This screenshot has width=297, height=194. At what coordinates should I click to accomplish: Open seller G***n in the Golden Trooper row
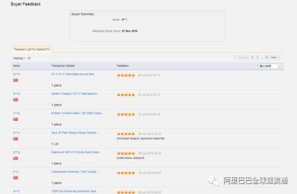pyautogui.click(x=16, y=94)
